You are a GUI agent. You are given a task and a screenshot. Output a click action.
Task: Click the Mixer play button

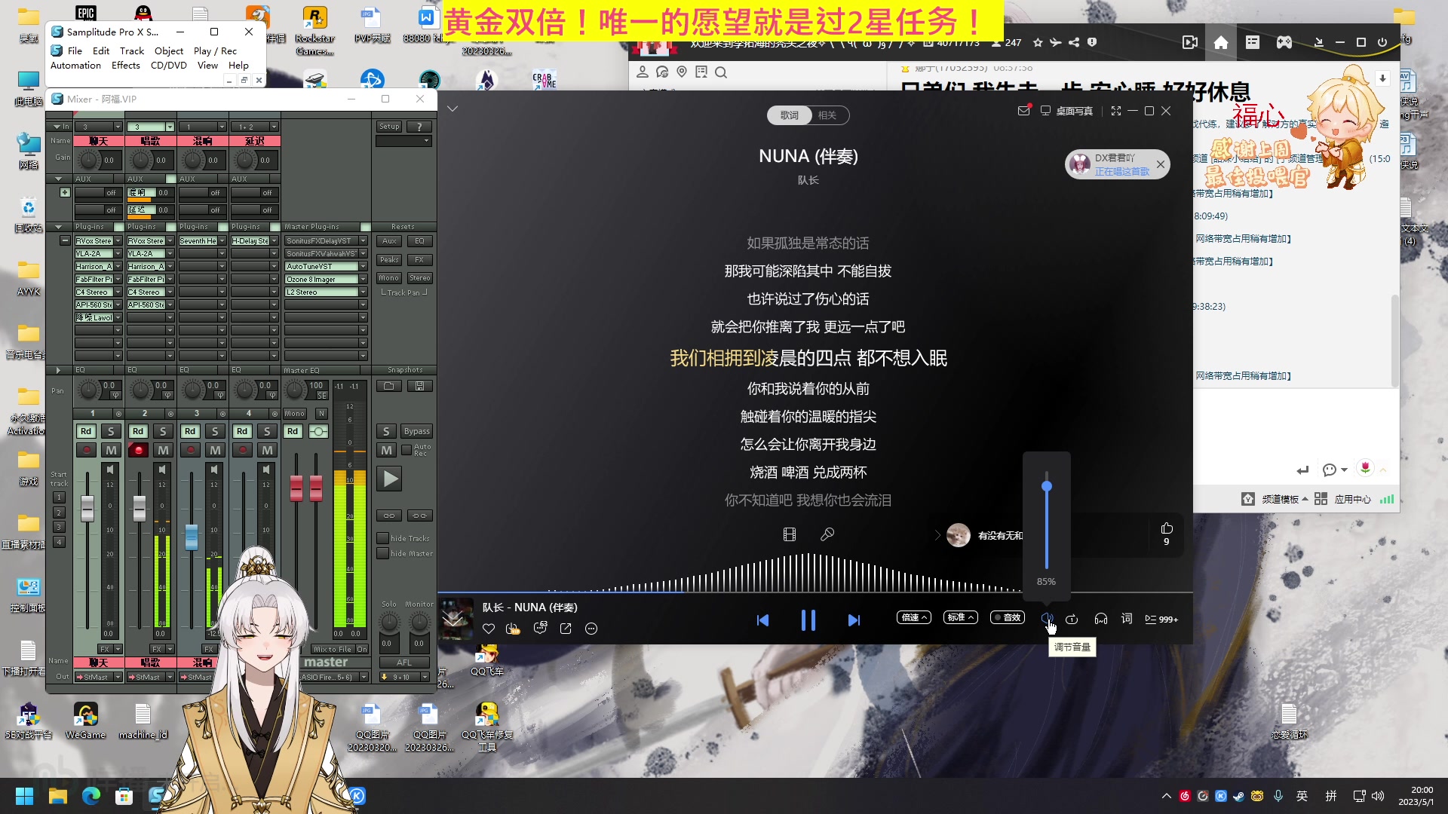pyautogui.click(x=389, y=479)
